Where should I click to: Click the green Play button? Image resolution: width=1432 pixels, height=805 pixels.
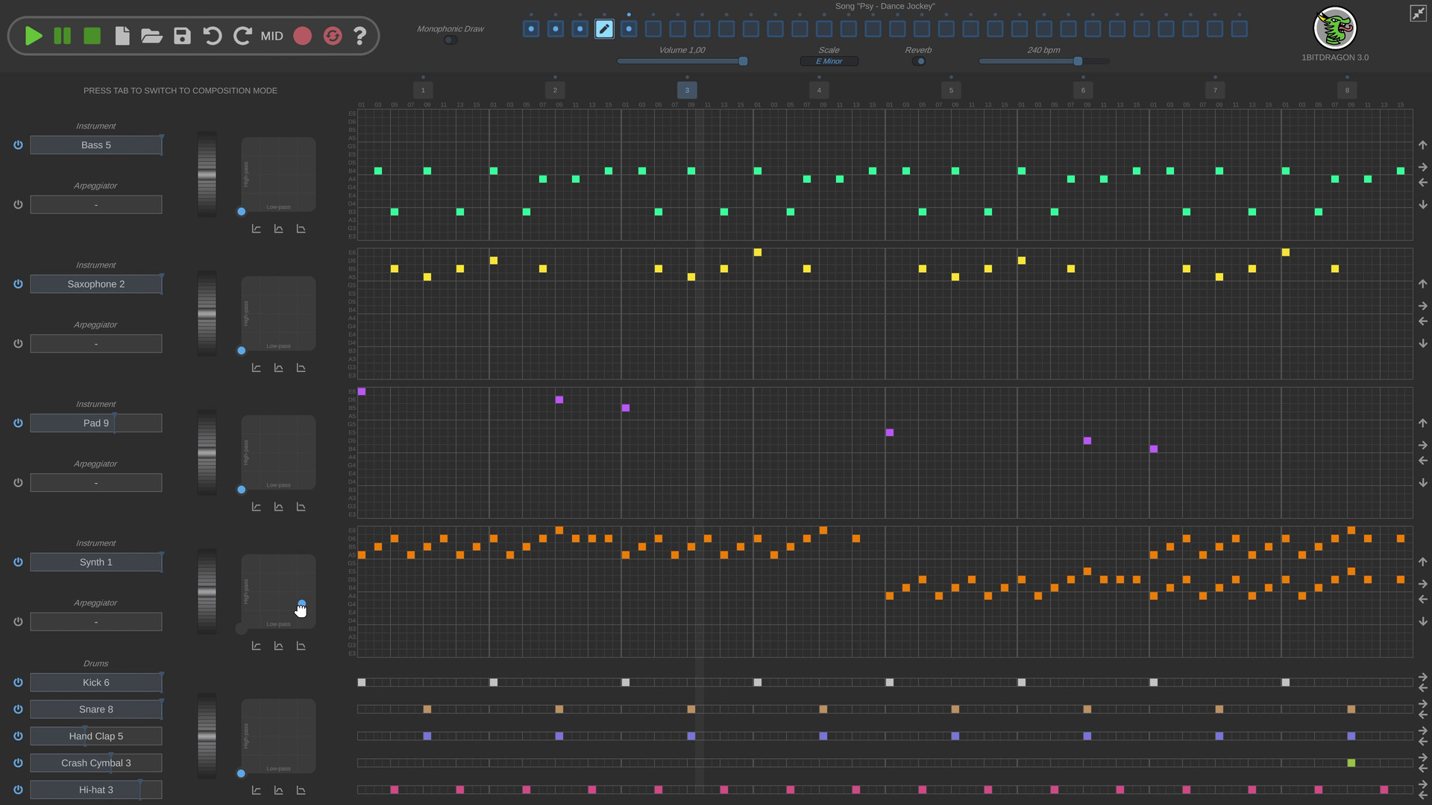click(33, 36)
